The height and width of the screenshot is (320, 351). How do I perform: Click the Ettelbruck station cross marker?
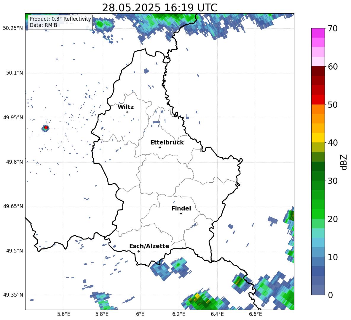pyautogui.click(x=160, y=147)
